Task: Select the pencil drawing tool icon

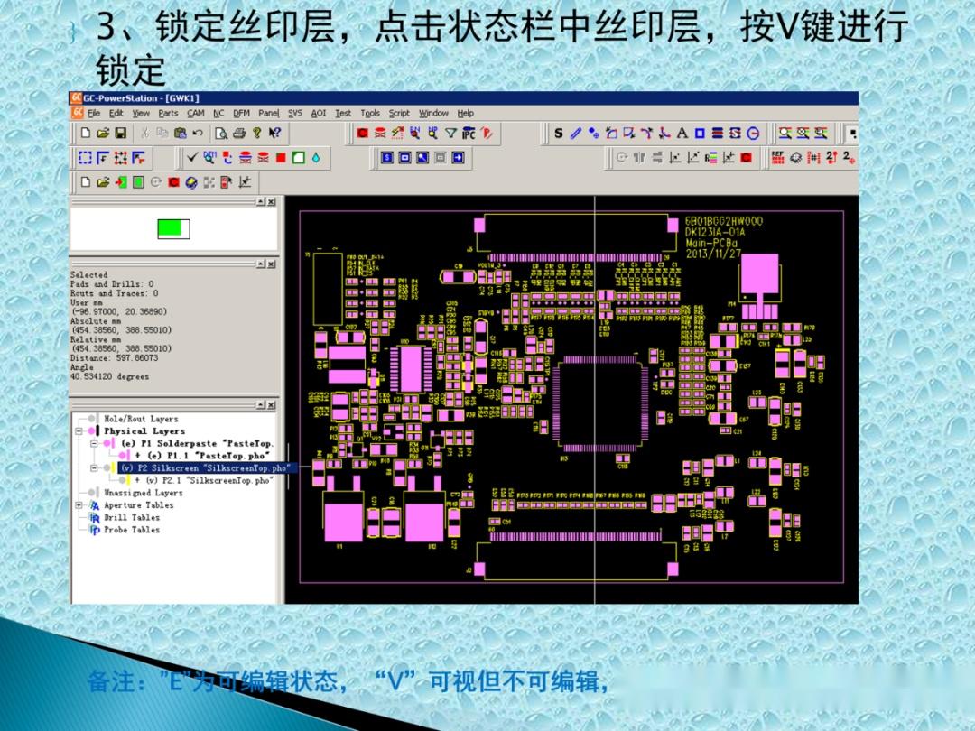Action: click(x=576, y=134)
